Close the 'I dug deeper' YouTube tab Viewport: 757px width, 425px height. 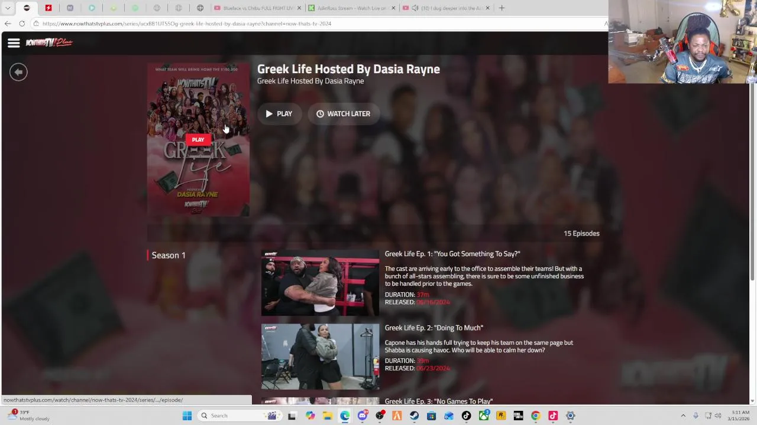[487, 8]
